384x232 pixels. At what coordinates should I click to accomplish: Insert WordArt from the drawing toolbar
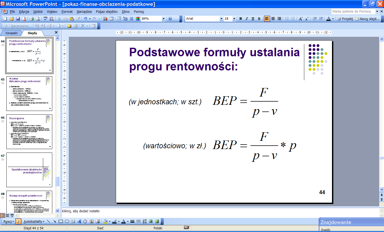(x=79, y=221)
